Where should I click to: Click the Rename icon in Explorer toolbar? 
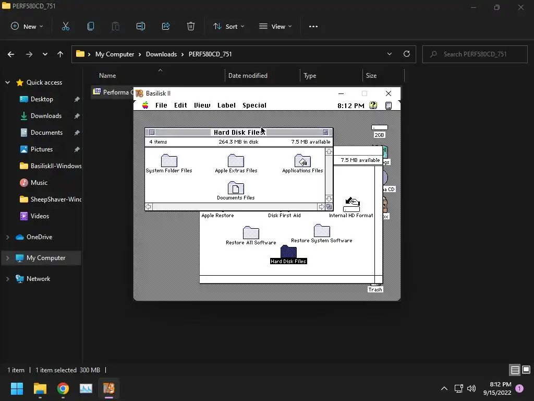tap(141, 26)
